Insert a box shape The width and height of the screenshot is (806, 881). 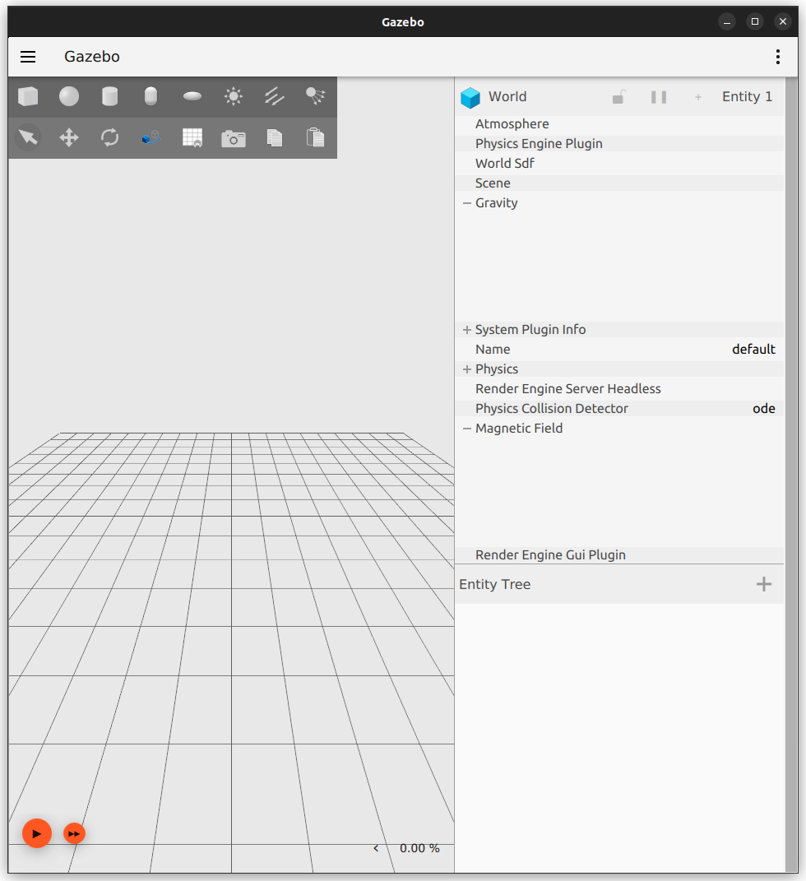[x=28, y=96]
